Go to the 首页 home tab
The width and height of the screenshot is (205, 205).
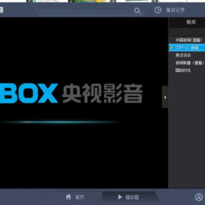click(x=75, y=197)
